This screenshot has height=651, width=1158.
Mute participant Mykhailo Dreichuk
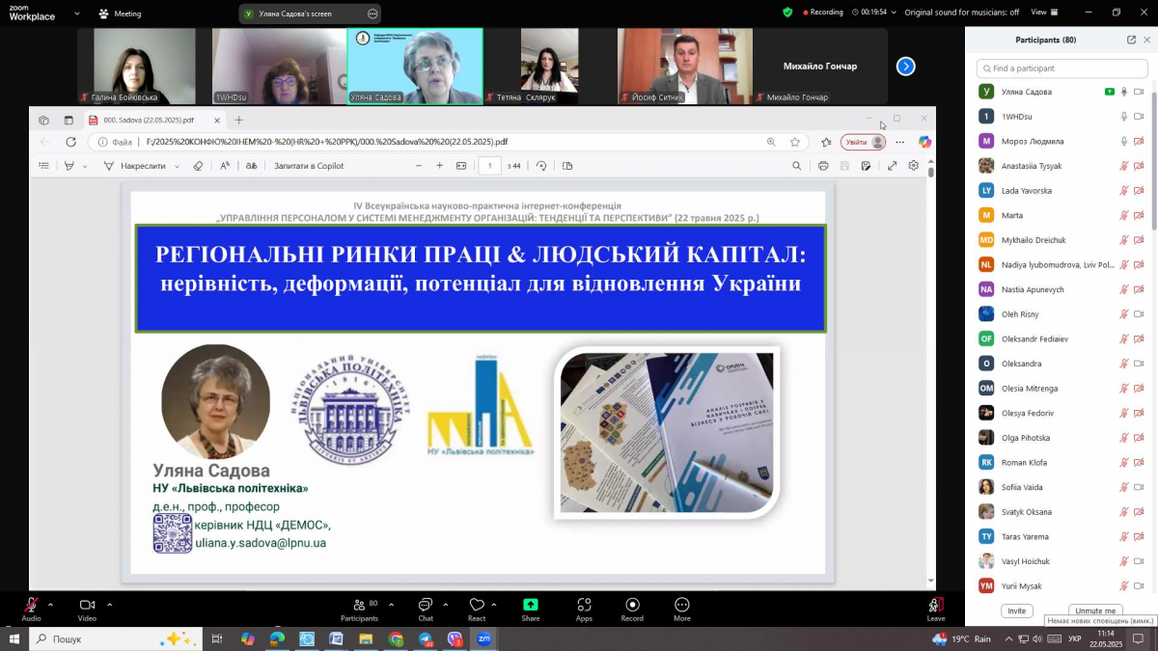1123,239
